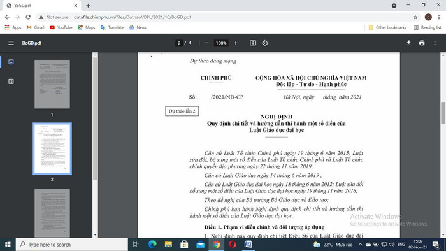The width and height of the screenshot is (446, 251).
Task: Go back in Chrome
Action: click(x=7, y=17)
